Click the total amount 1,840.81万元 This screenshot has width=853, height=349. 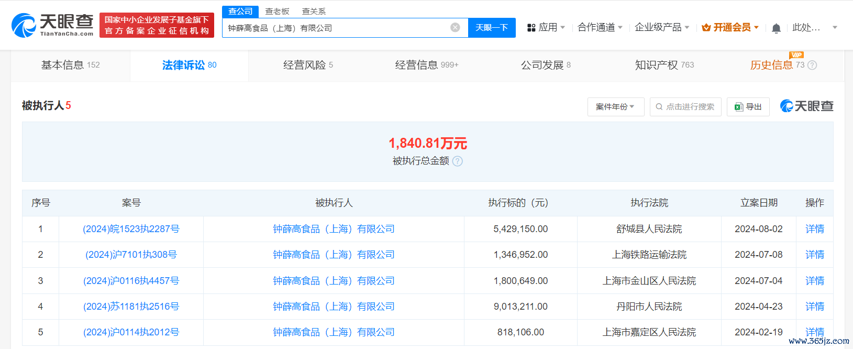428,143
